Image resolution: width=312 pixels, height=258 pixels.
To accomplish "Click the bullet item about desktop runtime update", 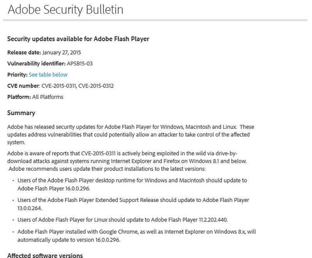I will (132, 184).
